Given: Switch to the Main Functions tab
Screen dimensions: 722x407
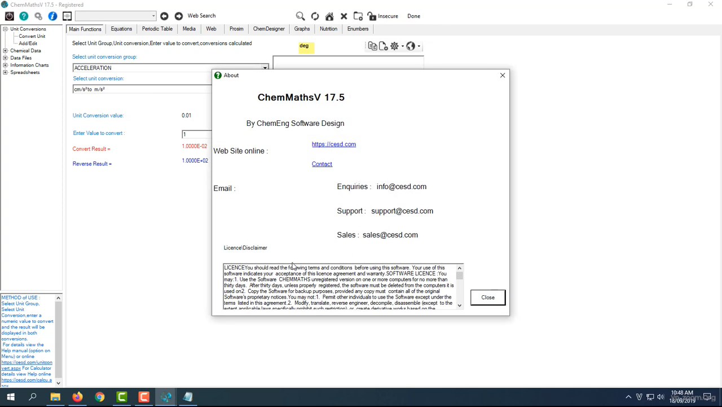Looking at the screenshot, I should click(x=85, y=29).
